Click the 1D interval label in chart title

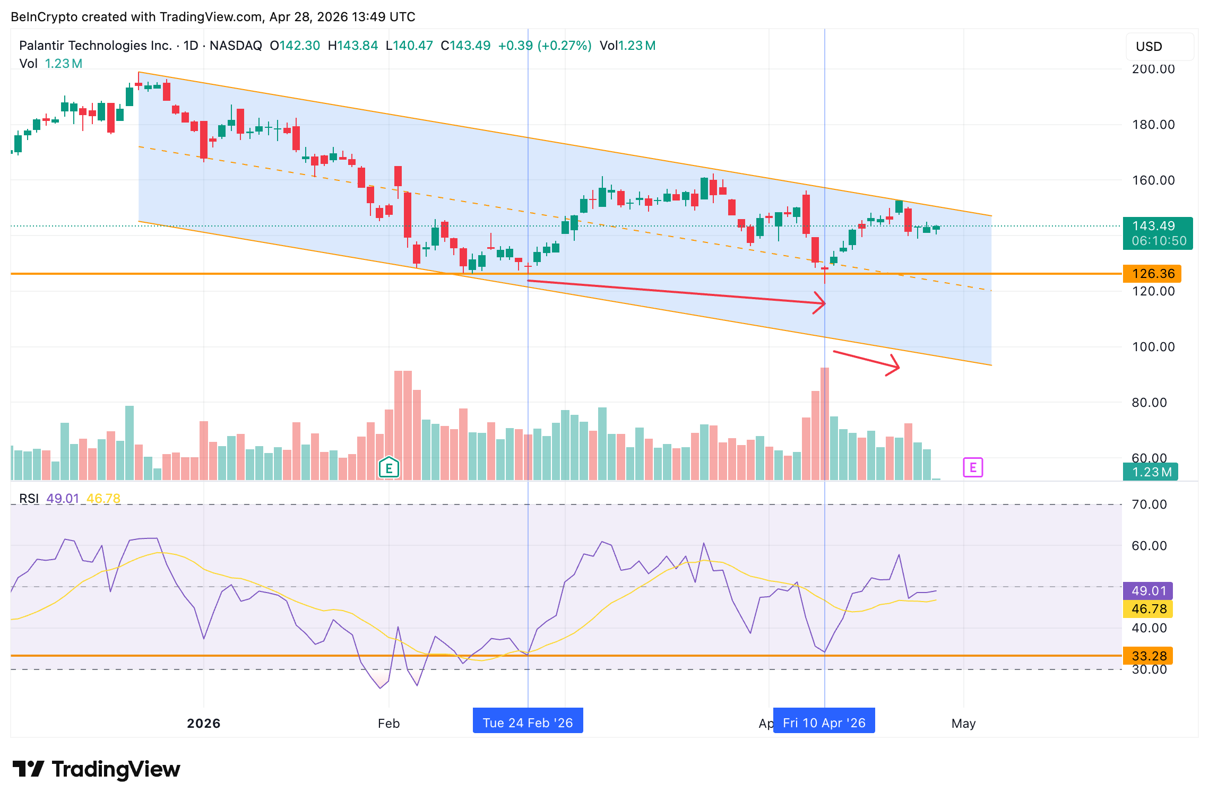pyautogui.click(x=191, y=46)
